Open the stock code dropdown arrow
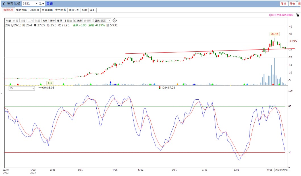Image resolution: width=301 pixels, height=176 pixels. [36, 4]
